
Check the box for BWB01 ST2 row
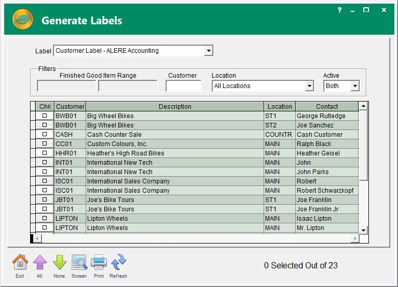(45, 125)
